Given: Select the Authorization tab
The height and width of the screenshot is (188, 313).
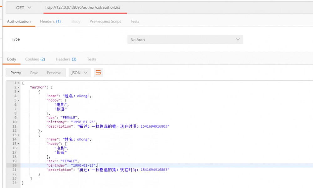Looking at the screenshot, I should click(x=19, y=22).
